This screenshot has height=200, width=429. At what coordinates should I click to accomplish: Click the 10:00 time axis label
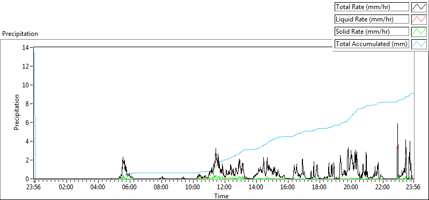click(x=193, y=188)
